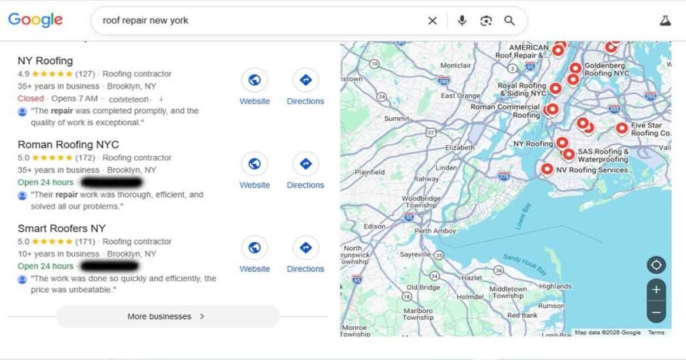Open Roman Roofing NYC website icon
The height and width of the screenshot is (360, 686).
coord(255,164)
